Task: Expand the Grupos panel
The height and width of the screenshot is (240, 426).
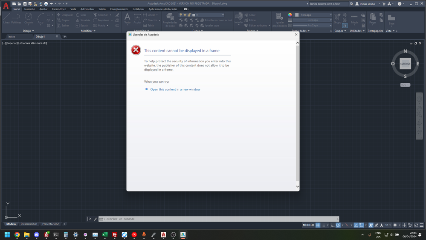Action: pyautogui.click(x=340, y=31)
